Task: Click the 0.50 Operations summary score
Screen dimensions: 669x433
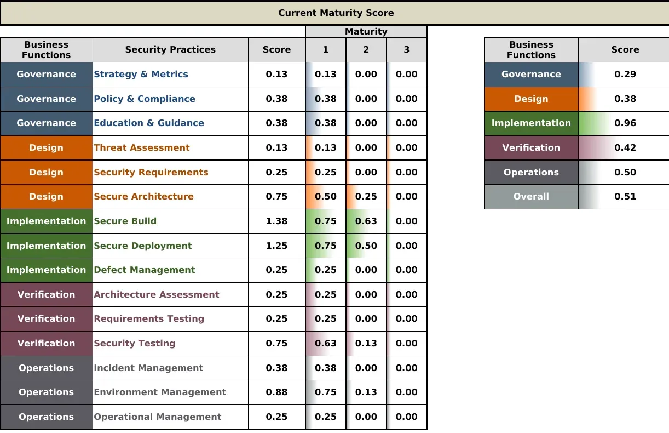Action: coord(624,172)
